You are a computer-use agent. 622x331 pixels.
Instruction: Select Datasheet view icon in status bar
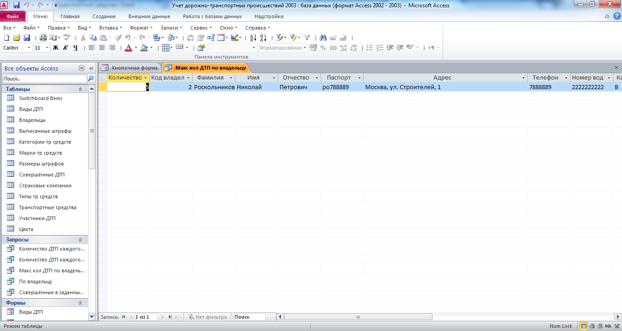tap(583, 326)
